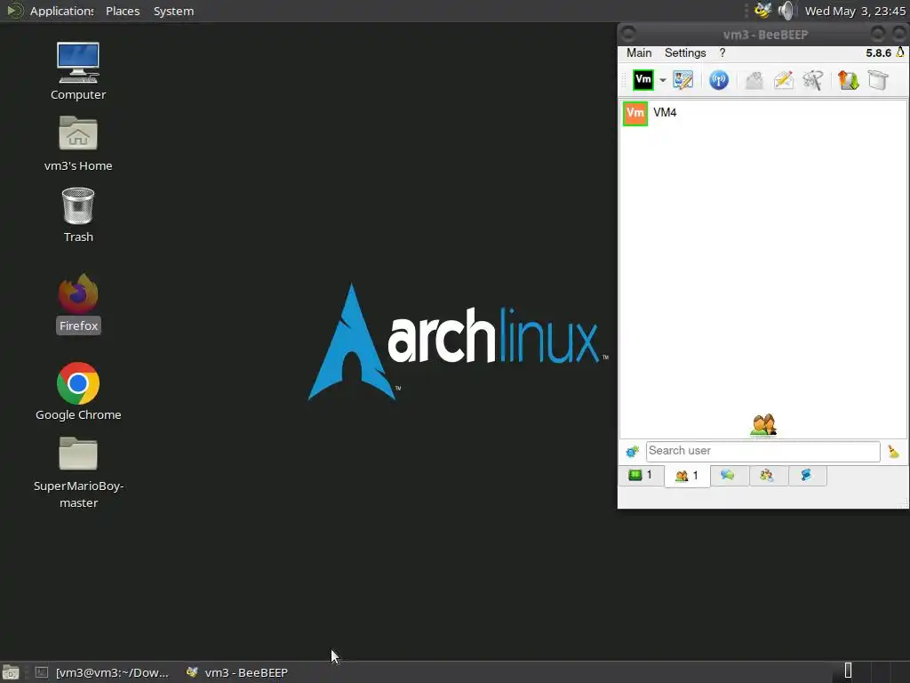Open the status dropdown arrow beside Vm avatar
The height and width of the screenshot is (683, 910).
(662, 80)
